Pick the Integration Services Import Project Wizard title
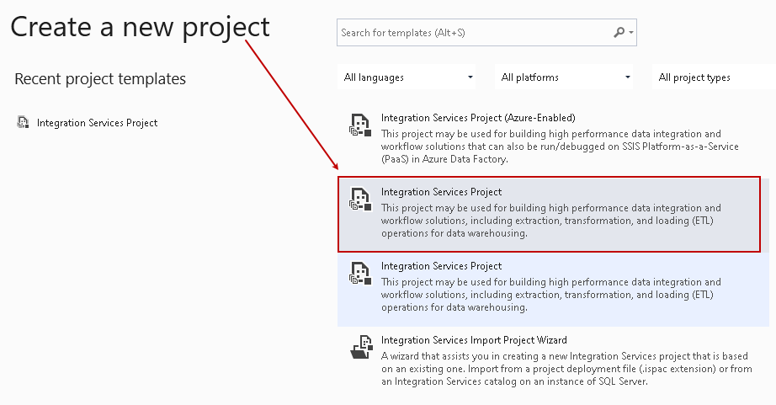776x405 pixels. coord(474,340)
